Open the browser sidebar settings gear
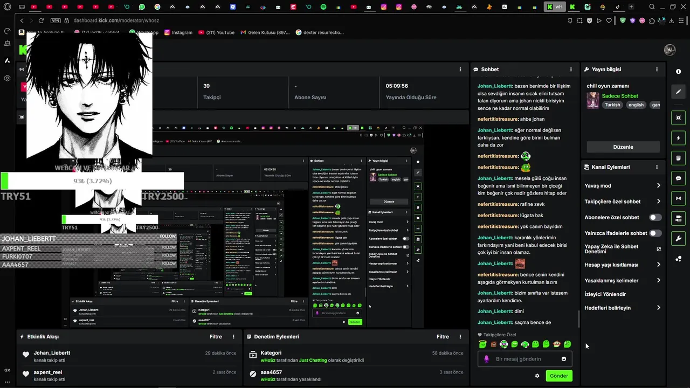 tap(7, 78)
